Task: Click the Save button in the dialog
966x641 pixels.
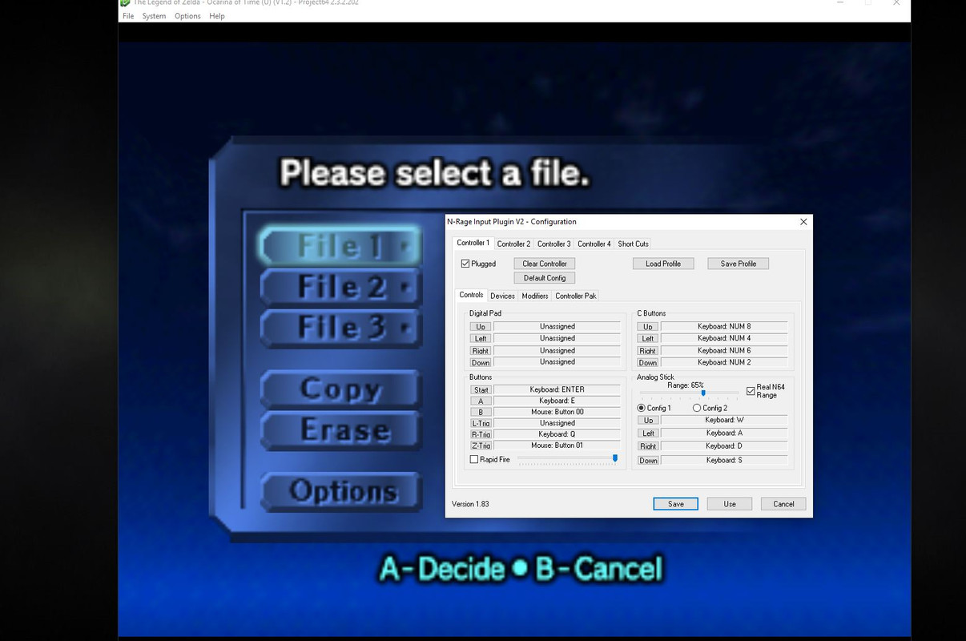Action: 676,504
